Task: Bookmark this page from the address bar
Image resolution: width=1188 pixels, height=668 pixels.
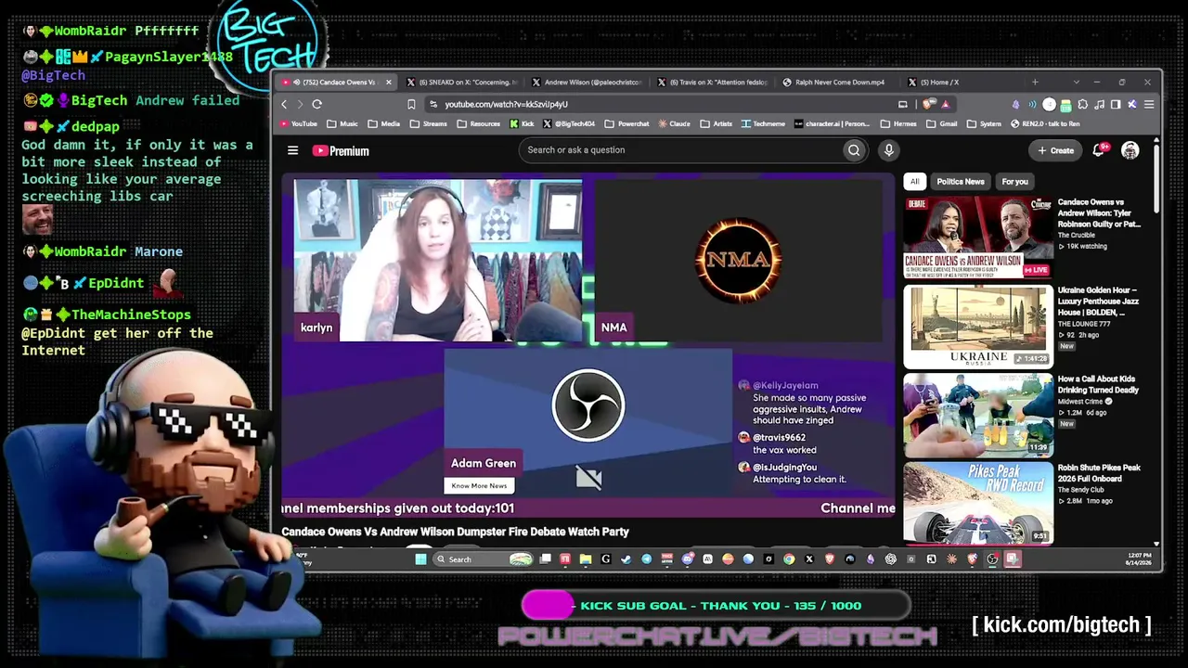Action: [411, 105]
